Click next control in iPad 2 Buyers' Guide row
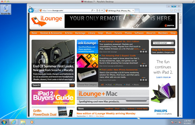The width and height of the screenshot is (195, 125). pyautogui.click(x=146, y=66)
